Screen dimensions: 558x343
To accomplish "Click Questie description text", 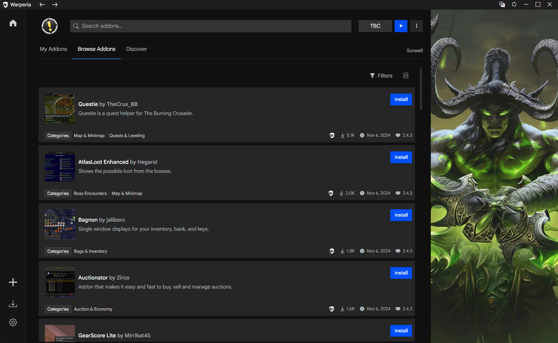I will pyautogui.click(x=136, y=113).
